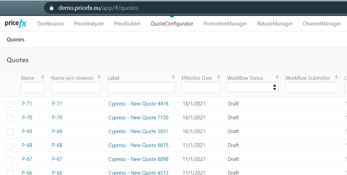This screenshot has width=347, height=175.
Task: Open the RebateManager menu
Action: (274, 24)
